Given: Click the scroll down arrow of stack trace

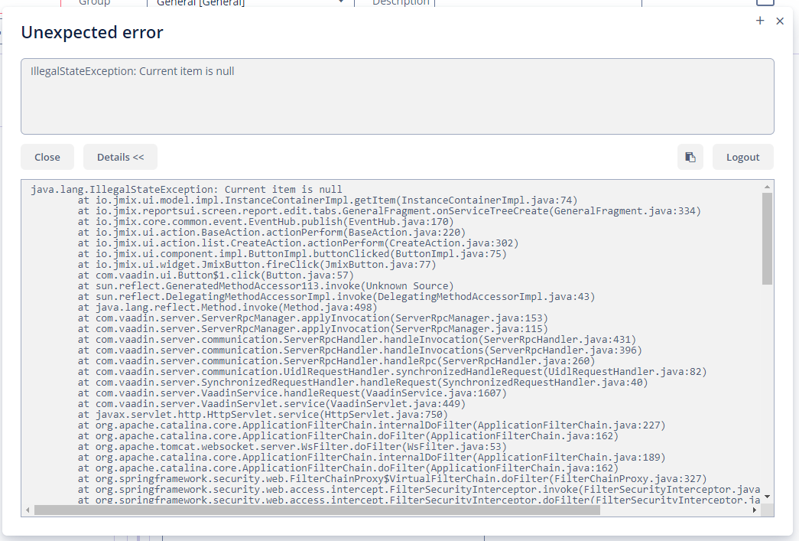Looking at the screenshot, I should pos(768,497).
